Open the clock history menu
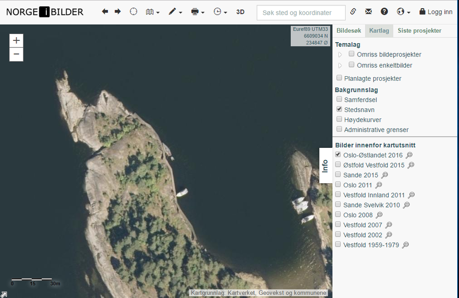 (x=220, y=12)
